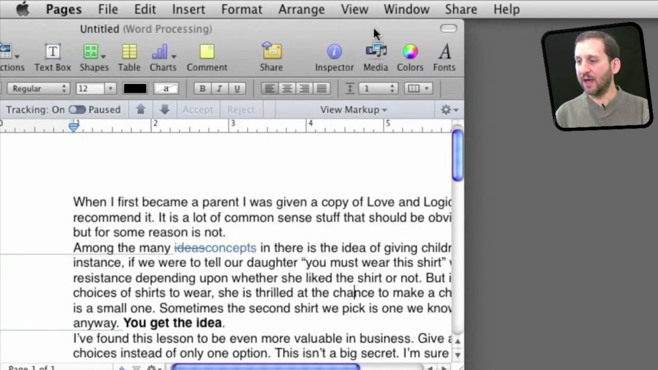Click the scroll down arrow
658x370 pixels.
pyautogui.click(x=458, y=355)
